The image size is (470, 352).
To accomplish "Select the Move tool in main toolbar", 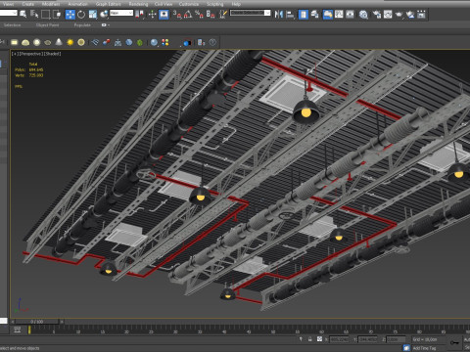I will (x=70, y=15).
